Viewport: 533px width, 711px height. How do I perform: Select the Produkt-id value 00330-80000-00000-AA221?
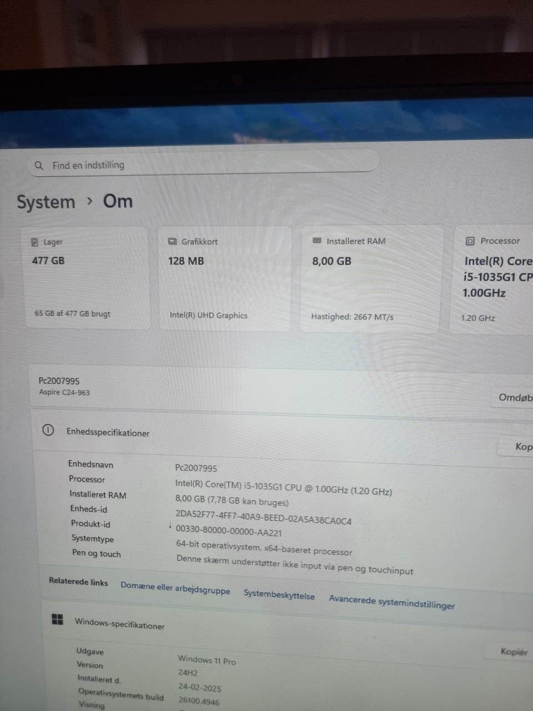[229, 531]
